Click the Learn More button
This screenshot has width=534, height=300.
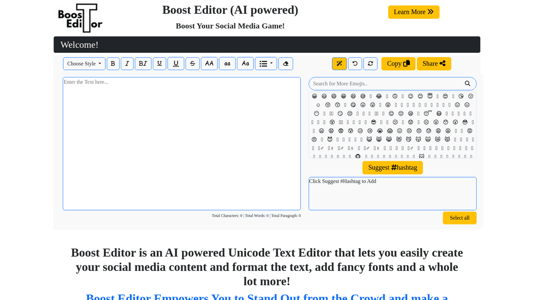pos(414,12)
